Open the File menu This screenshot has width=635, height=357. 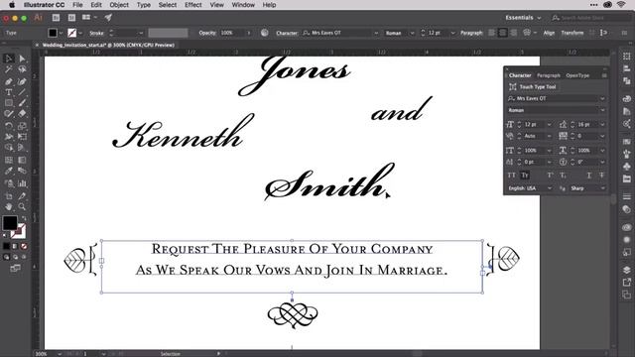click(x=77, y=5)
